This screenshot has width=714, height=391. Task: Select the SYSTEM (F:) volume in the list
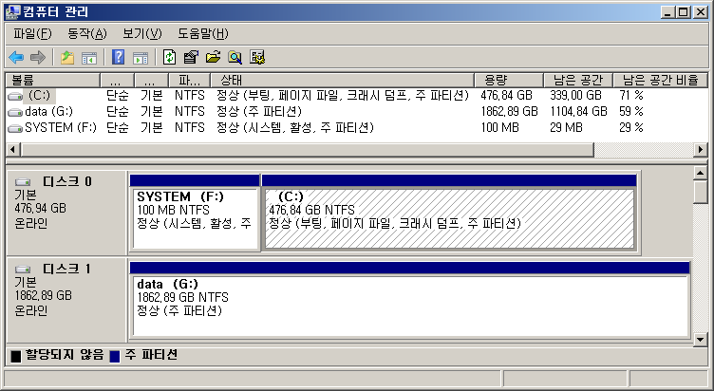click(61, 128)
